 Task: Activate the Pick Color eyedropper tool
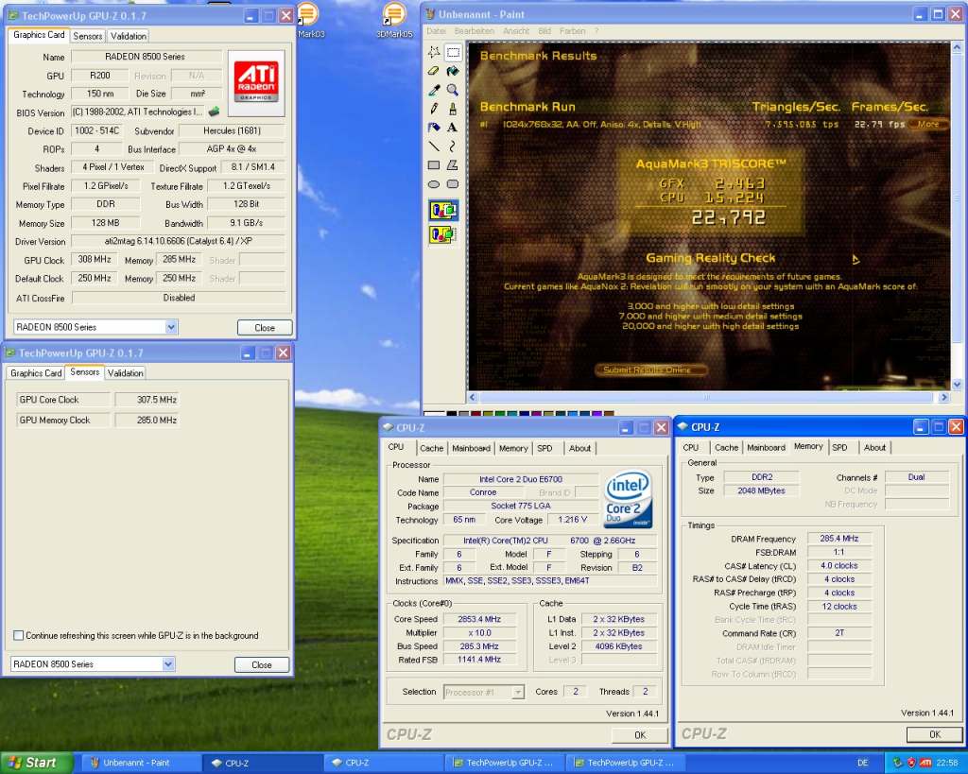[434, 90]
